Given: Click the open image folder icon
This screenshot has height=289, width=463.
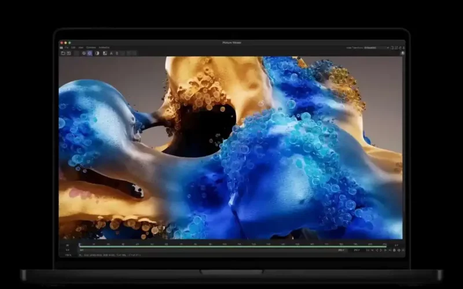Looking at the screenshot, I should [x=63, y=53].
